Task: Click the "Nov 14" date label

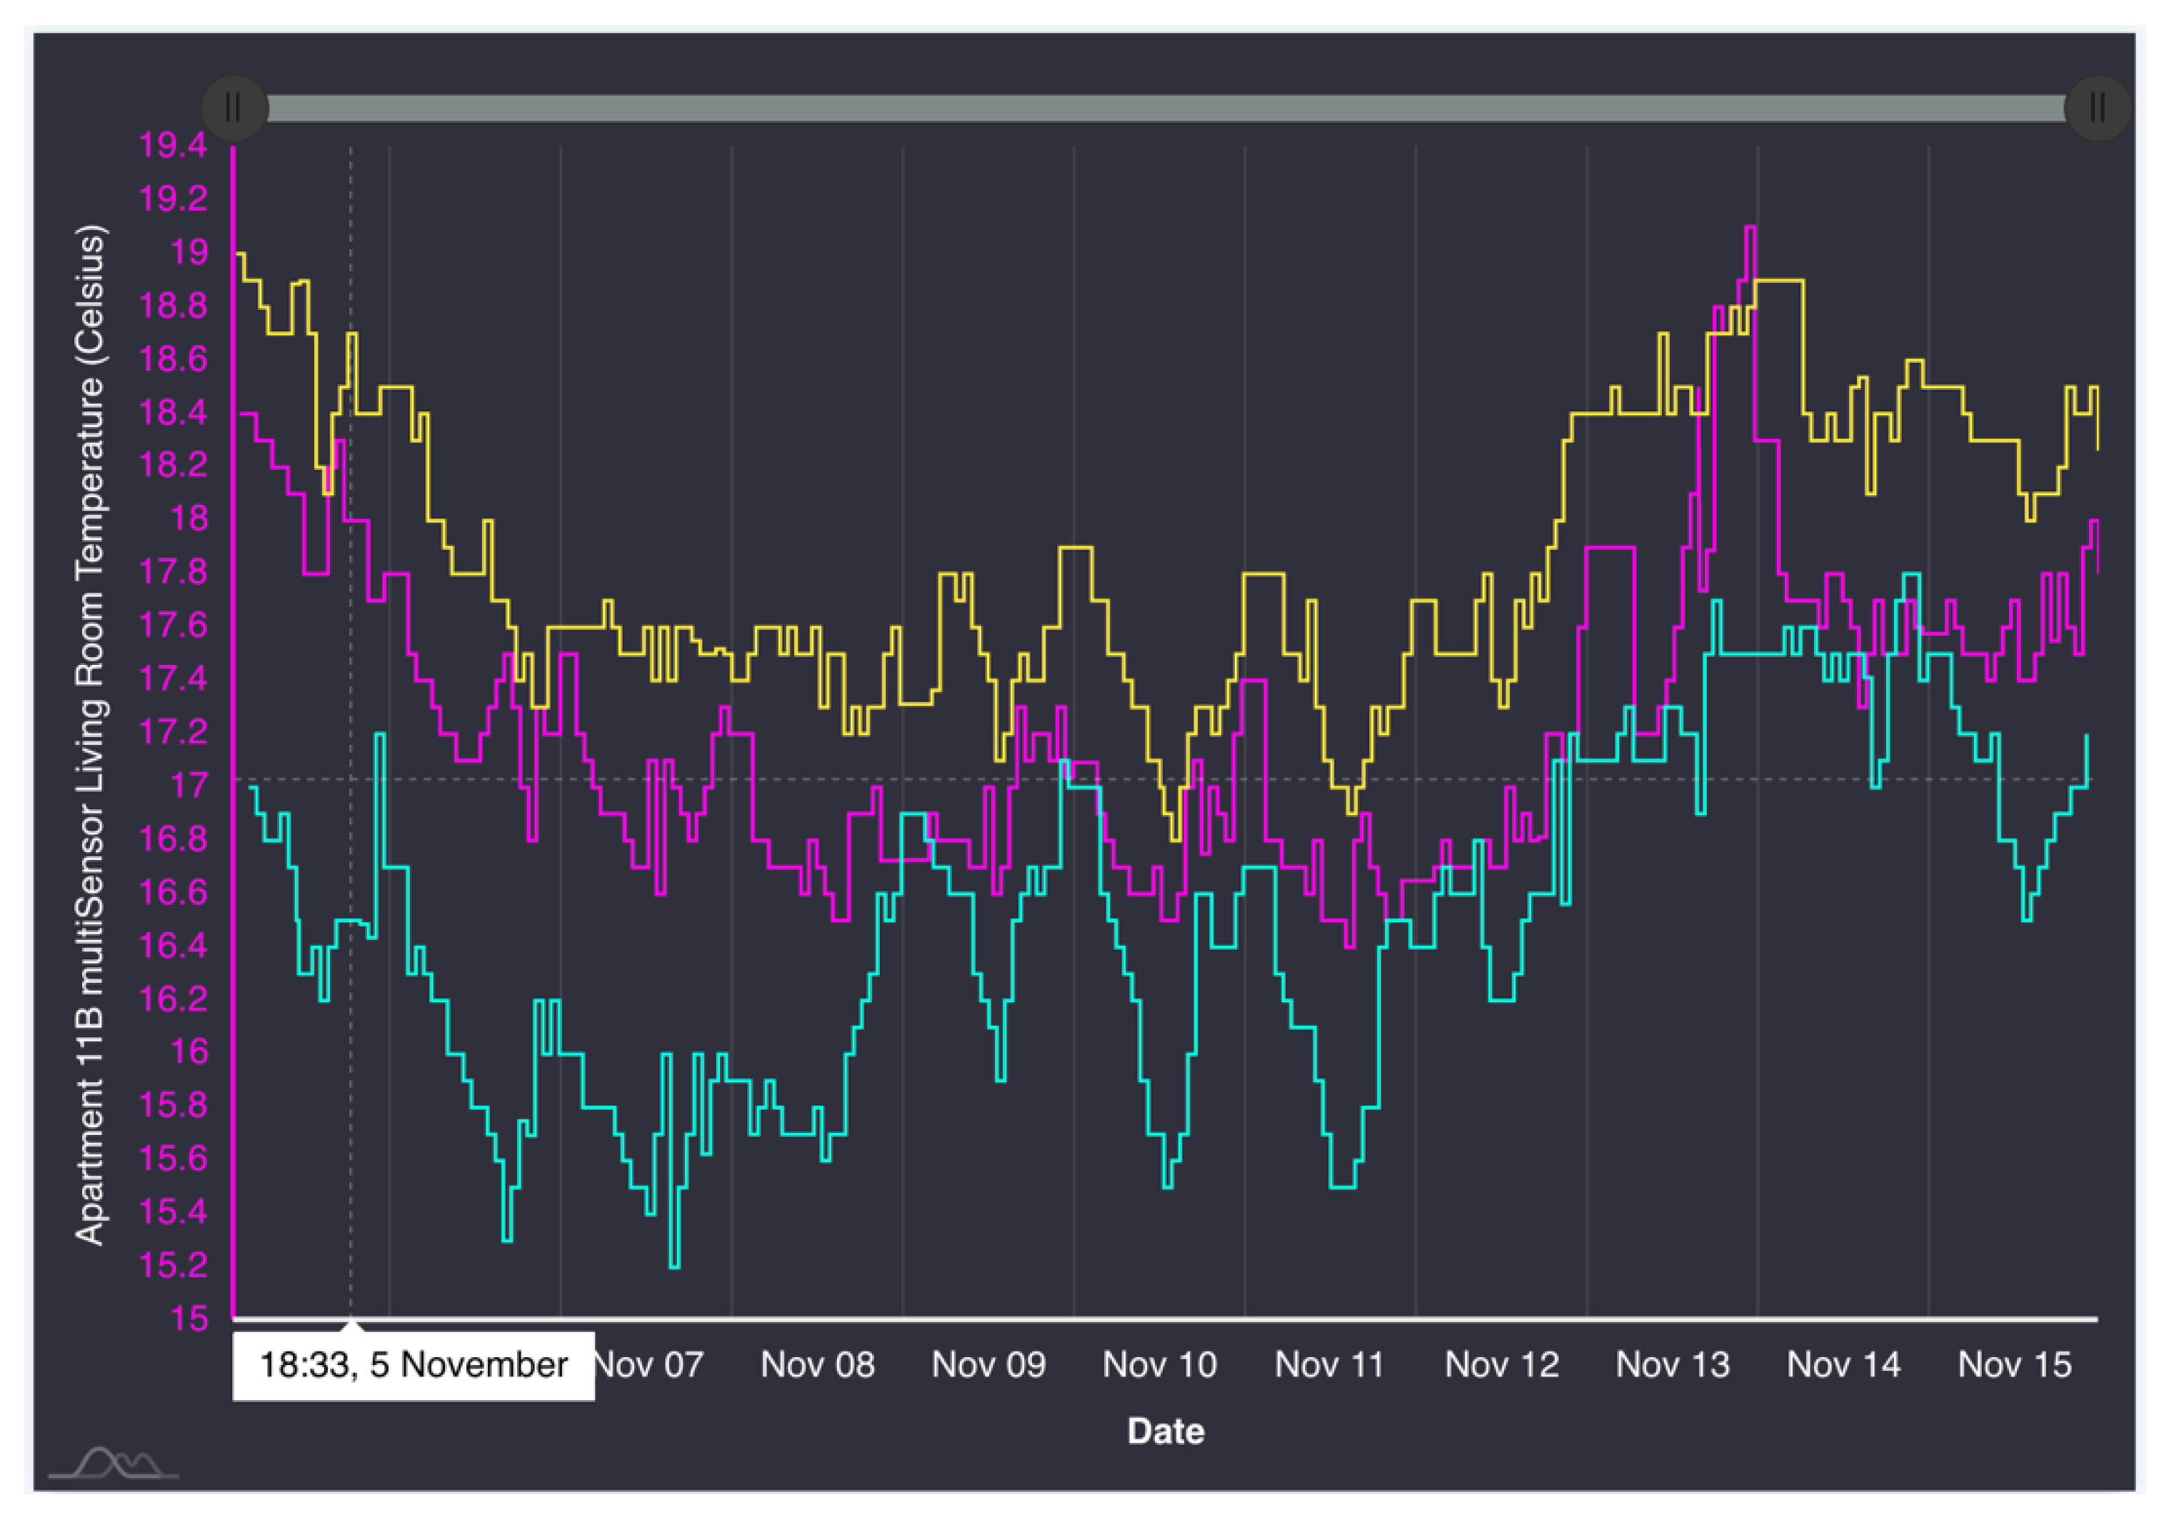Action: click(1845, 1364)
